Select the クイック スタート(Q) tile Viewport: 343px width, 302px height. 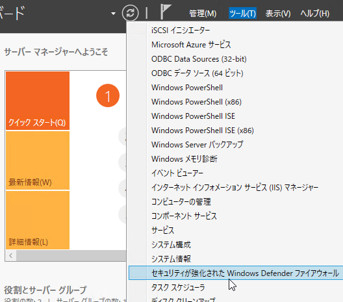tap(38, 101)
